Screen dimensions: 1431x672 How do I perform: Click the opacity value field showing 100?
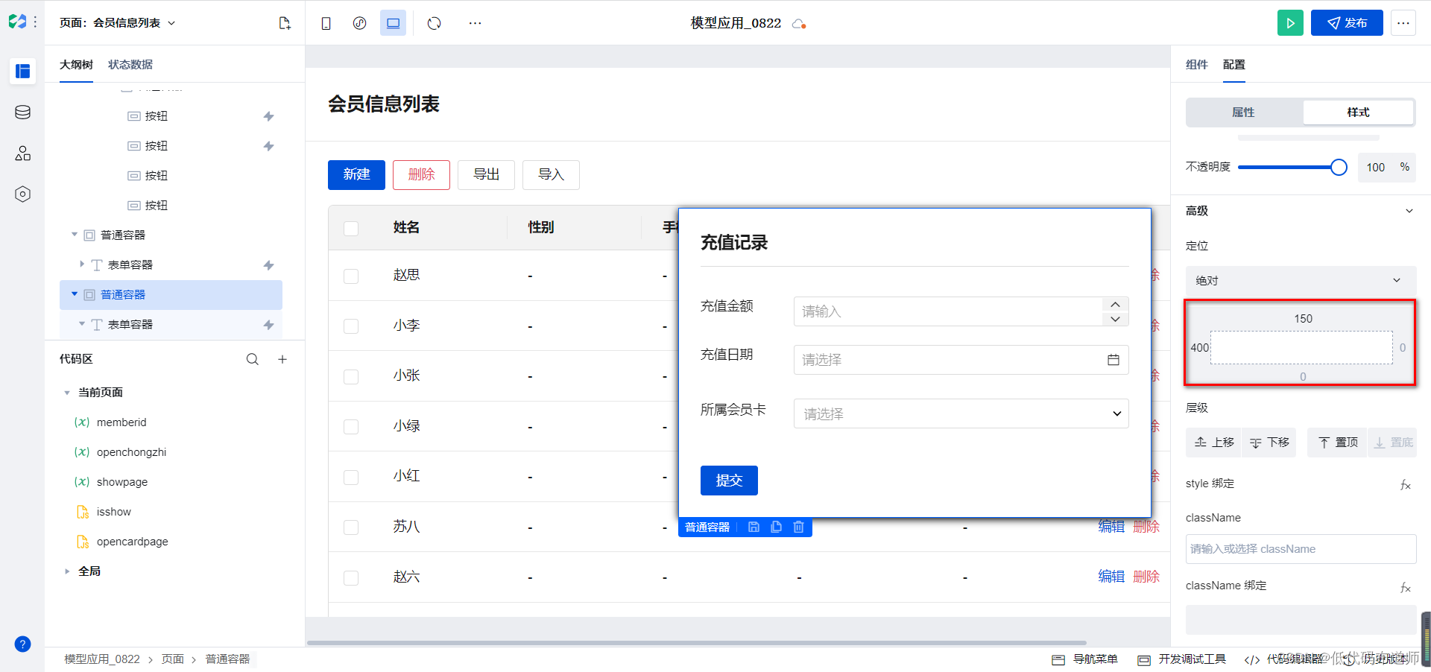pos(1376,168)
